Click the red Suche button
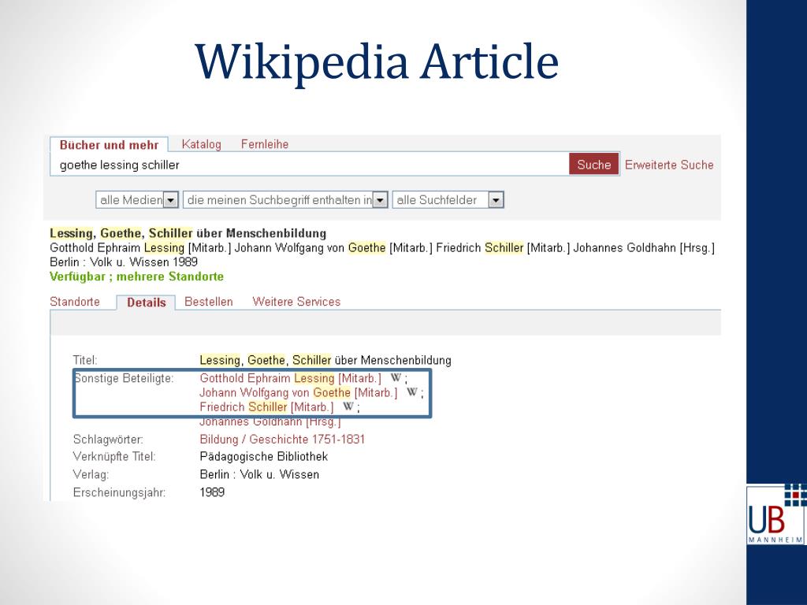Viewport: 807px width, 605px height. [594, 165]
